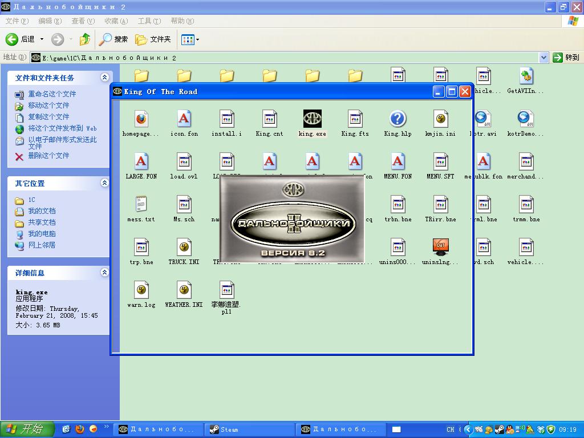Open the address bar dropdown arrow
Image resolution: width=584 pixels, height=438 pixels.
[544, 58]
